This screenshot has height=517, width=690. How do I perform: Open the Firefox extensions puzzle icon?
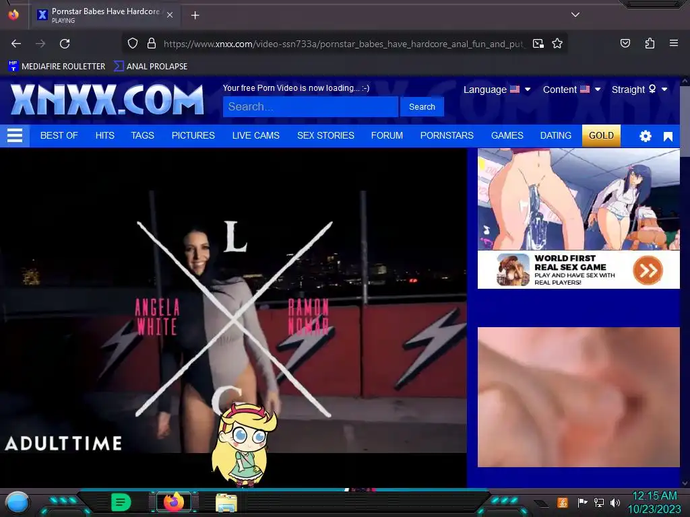pyautogui.click(x=650, y=43)
